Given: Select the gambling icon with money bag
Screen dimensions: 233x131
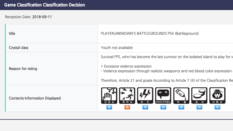Looking at the screenshot, I should tap(217, 96).
